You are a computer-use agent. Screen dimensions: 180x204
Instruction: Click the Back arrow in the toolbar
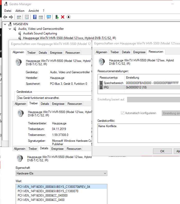tap(5, 17)
